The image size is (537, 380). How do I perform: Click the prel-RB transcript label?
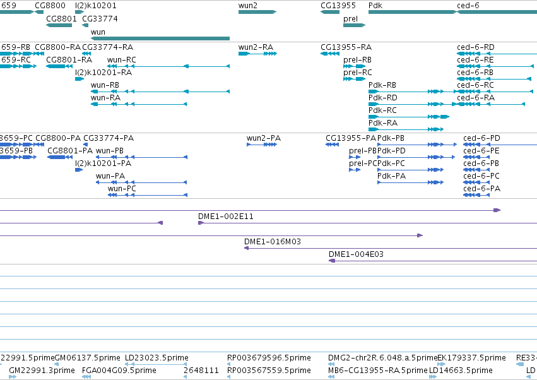pyautogui.click(x=357, y=60)
